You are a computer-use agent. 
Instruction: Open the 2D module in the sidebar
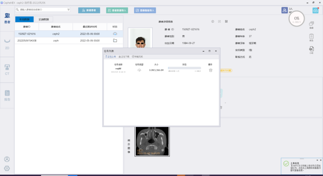coord(7,44)
